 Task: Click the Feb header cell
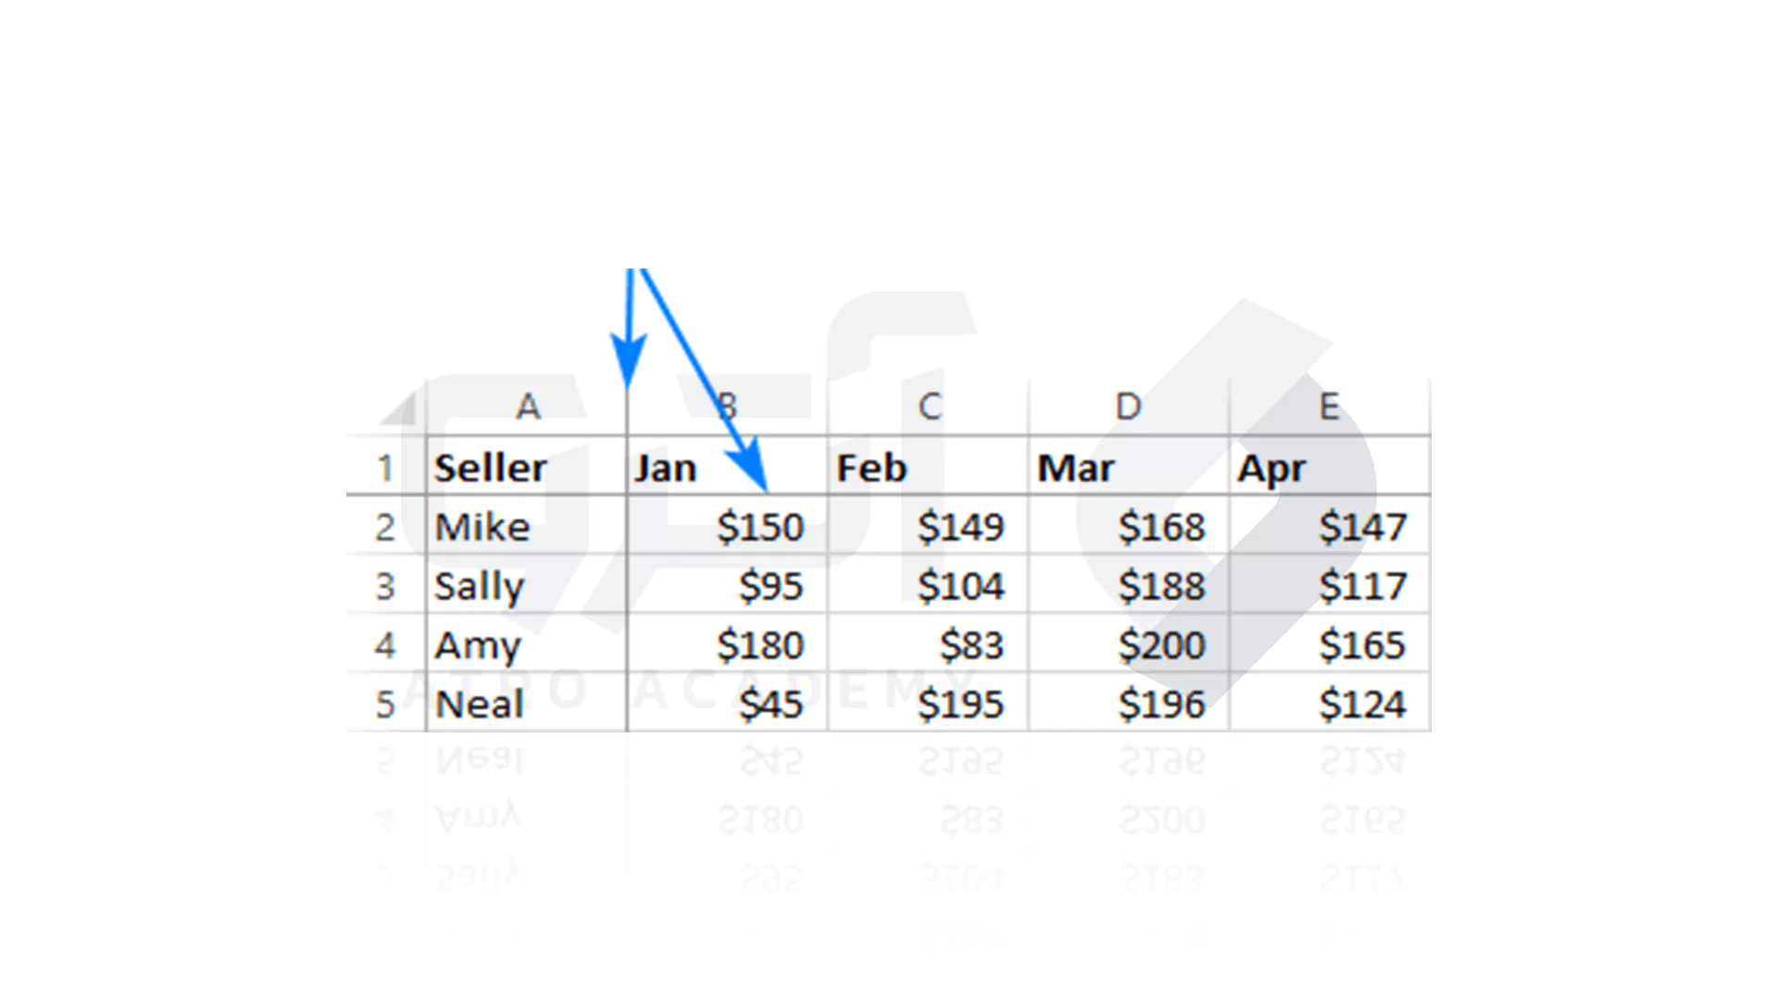(x=928, y=466)
